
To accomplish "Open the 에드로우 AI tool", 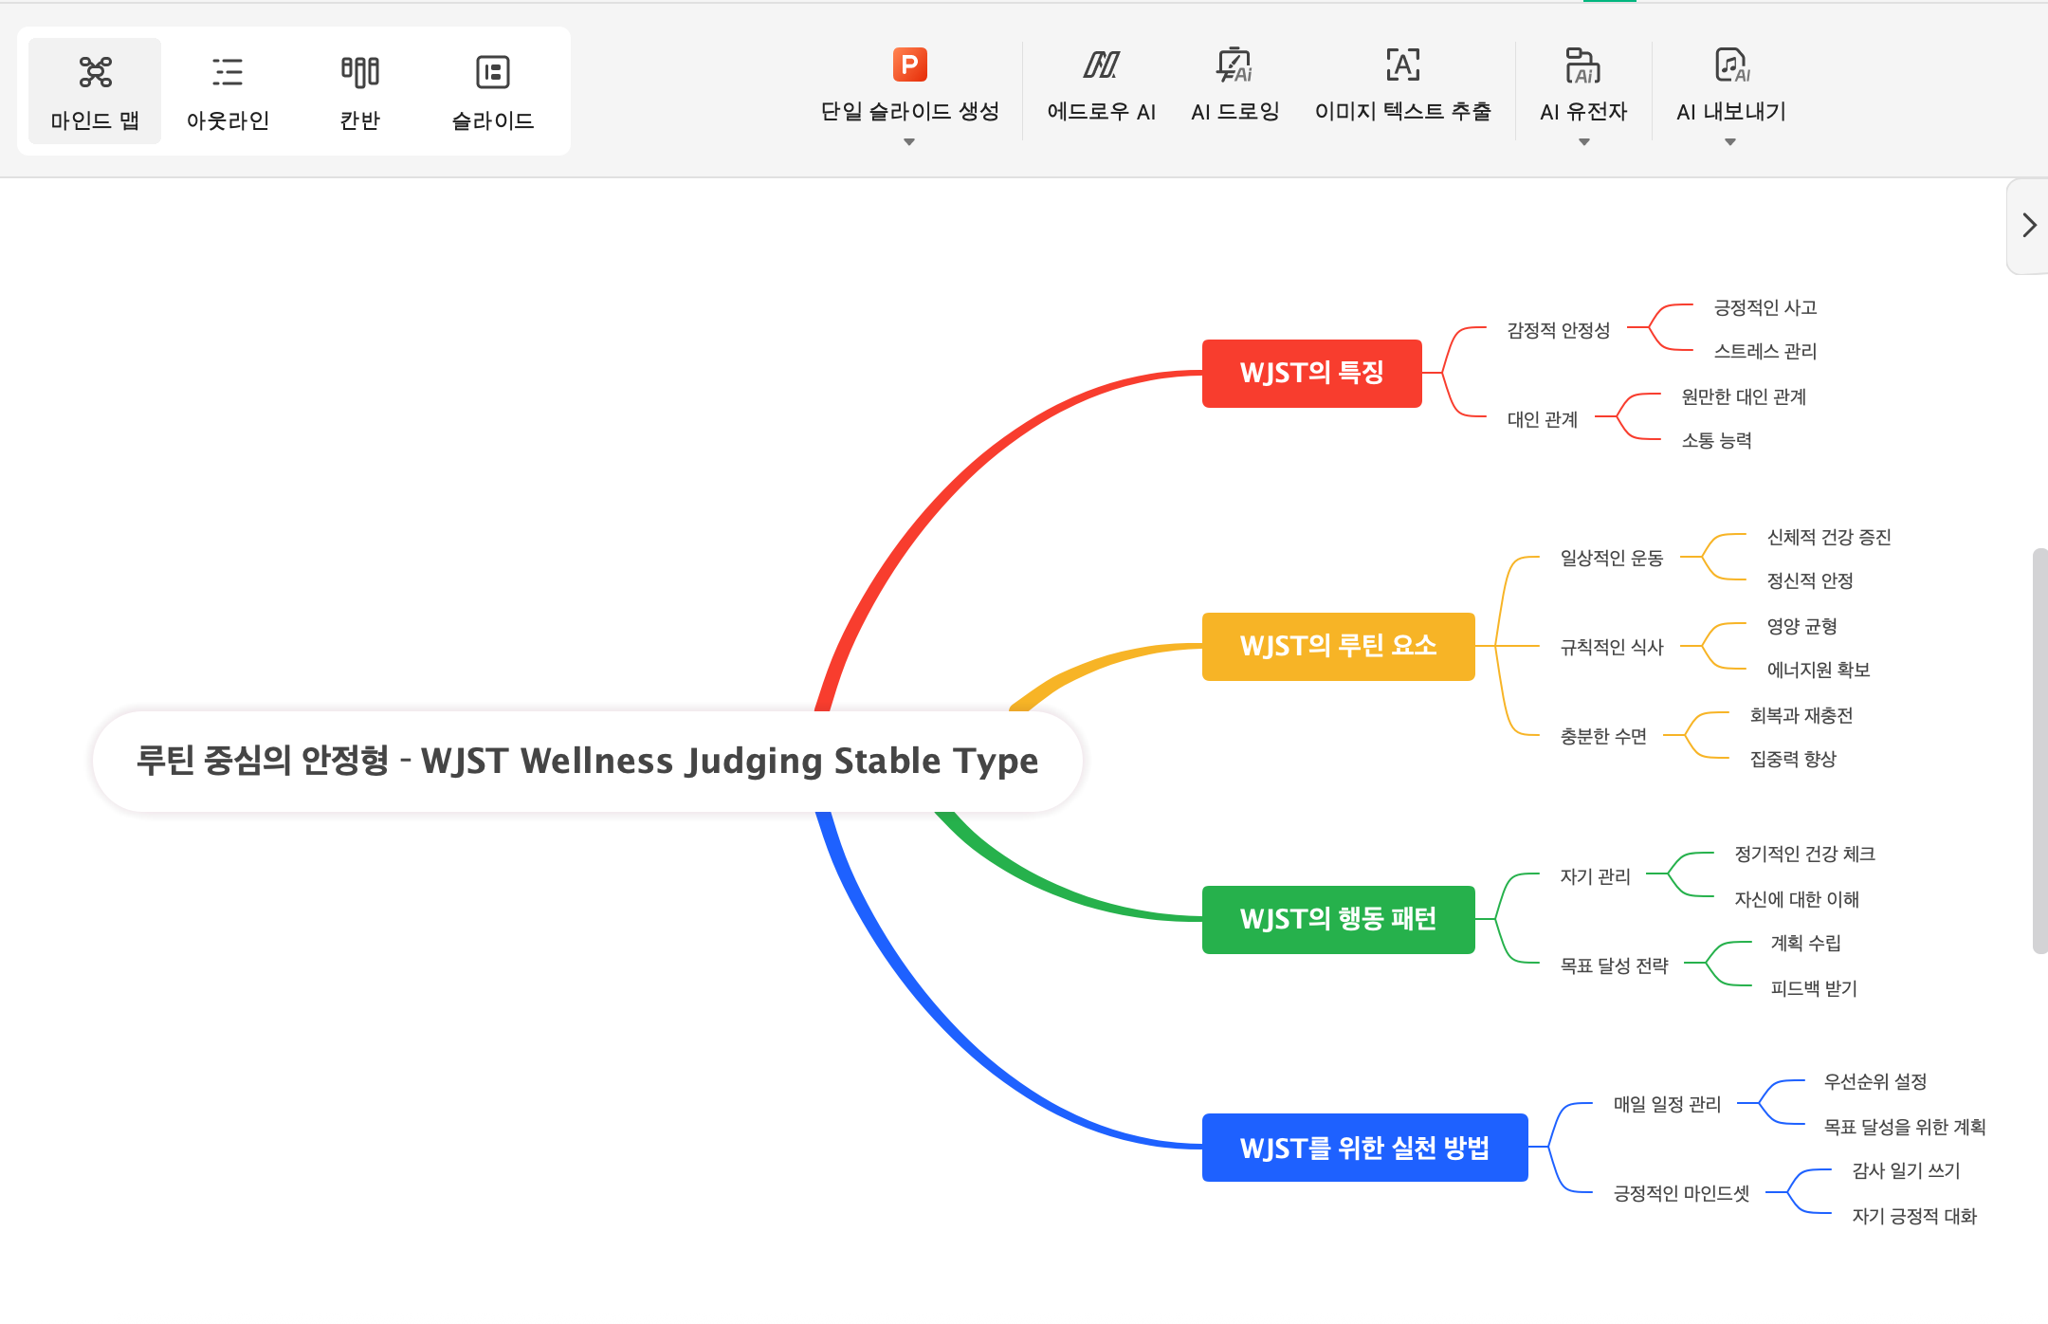I will point(1101,86).
